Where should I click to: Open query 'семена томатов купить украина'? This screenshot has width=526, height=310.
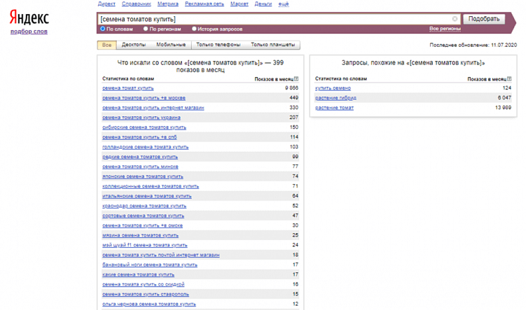tap(141, 118)
